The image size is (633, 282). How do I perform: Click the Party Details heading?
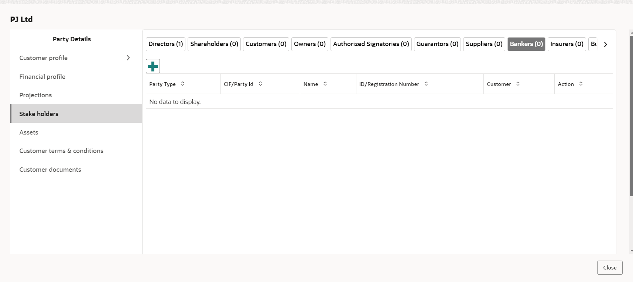point(72,39)
